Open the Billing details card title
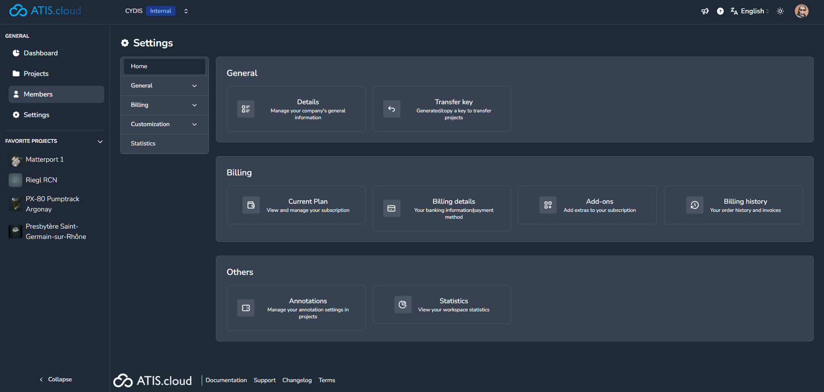Image resolution: width=824 pixels, height=392 pixels. (454, 202)
